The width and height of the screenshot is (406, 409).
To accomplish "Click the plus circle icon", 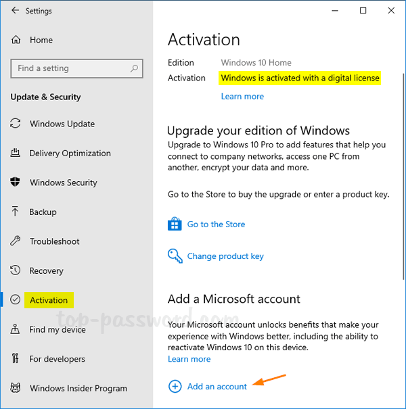I will [175, 386].
